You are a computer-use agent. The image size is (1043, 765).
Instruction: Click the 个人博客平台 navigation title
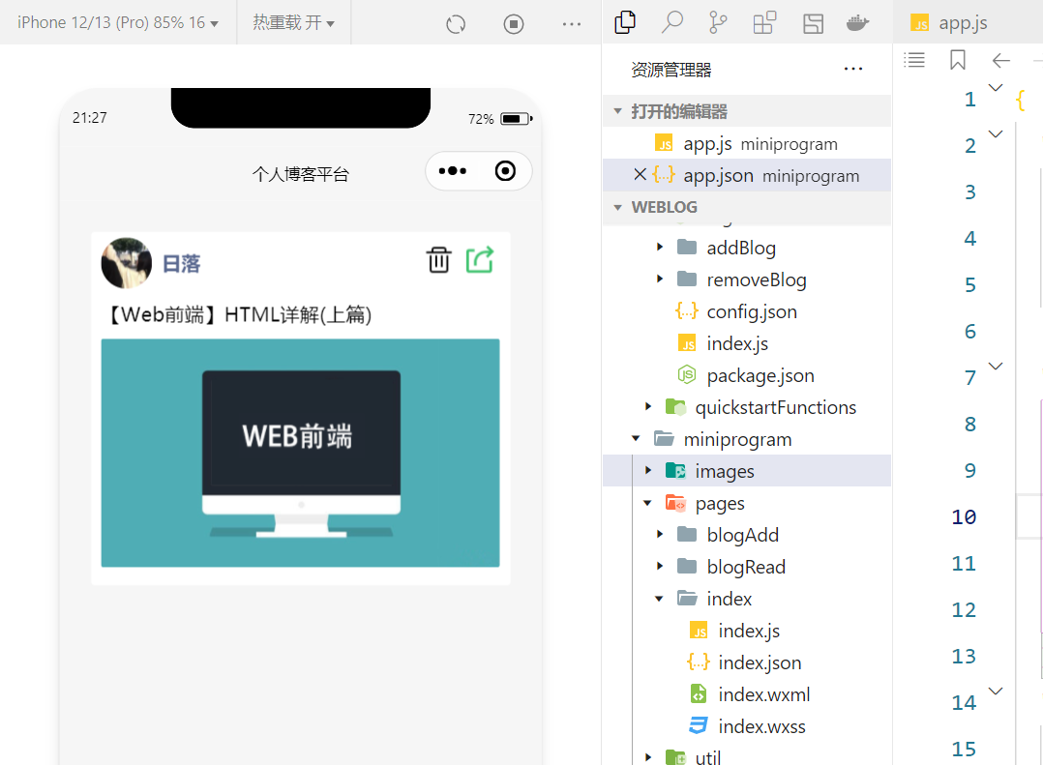pyautogui.click(x=301, y=174)
